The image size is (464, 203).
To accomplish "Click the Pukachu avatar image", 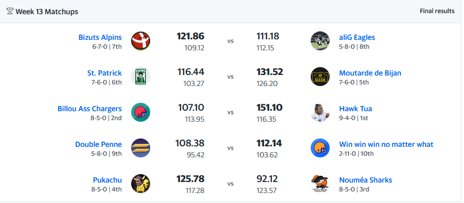I will pyautogui.click(x=141, y=184).
